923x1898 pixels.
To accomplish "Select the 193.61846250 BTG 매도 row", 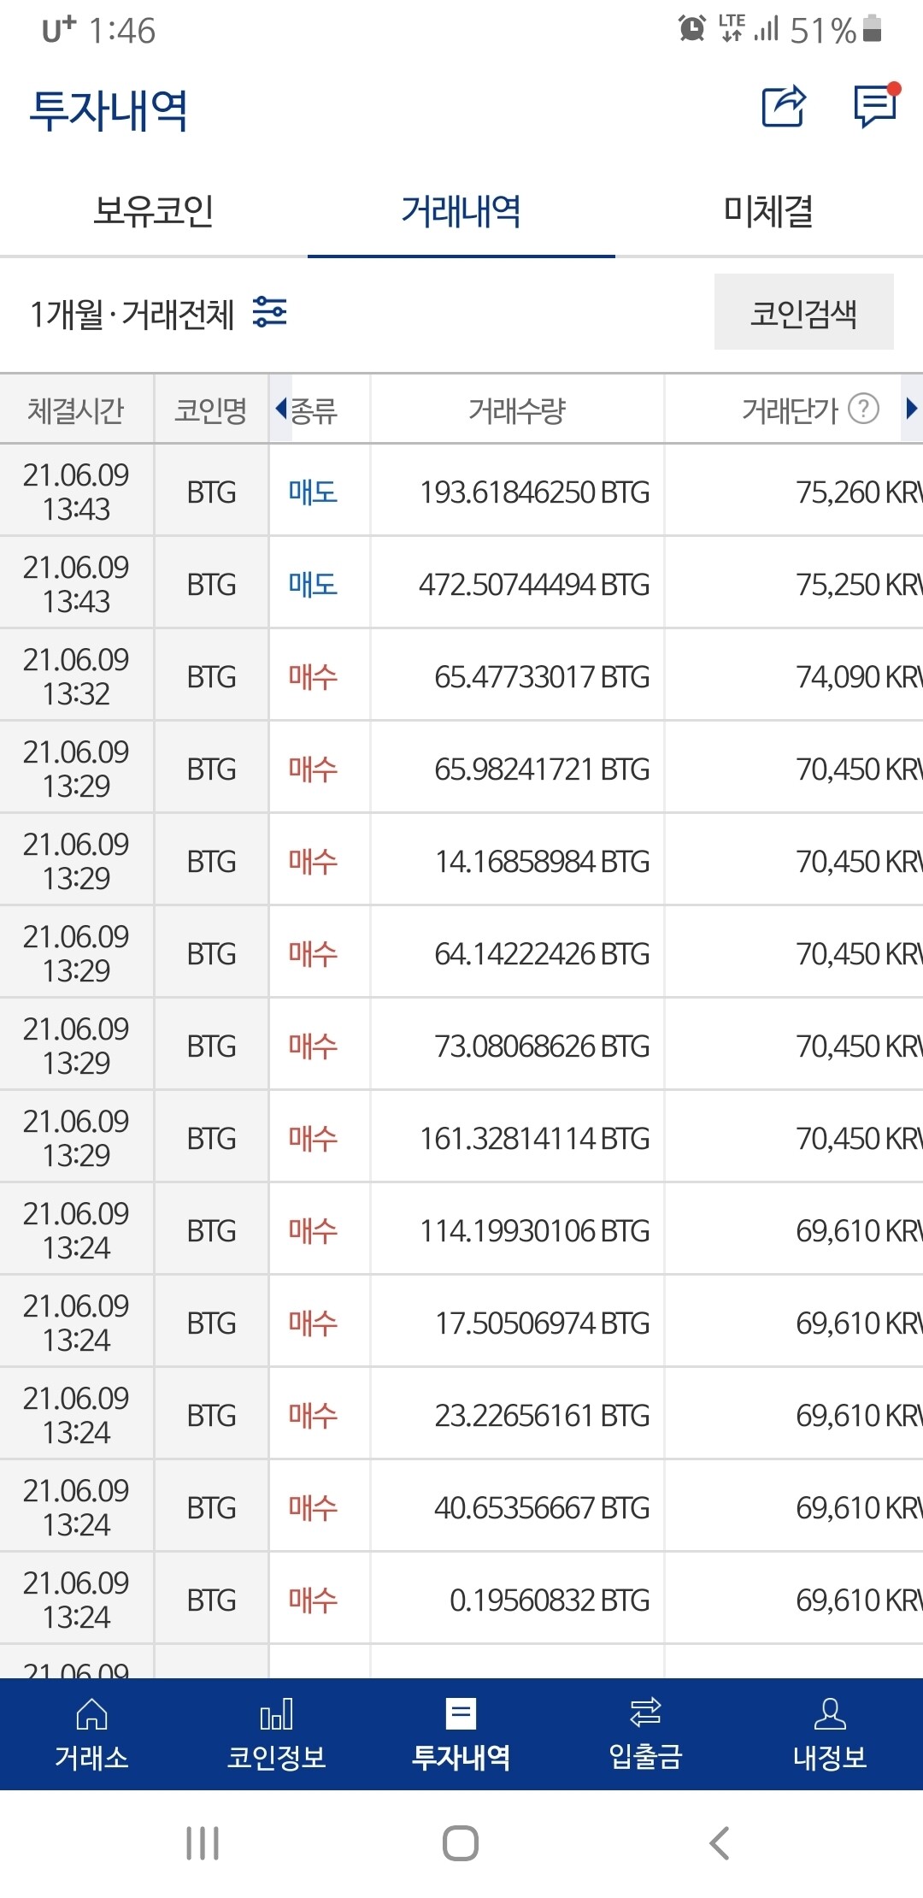I will point(534,492).
